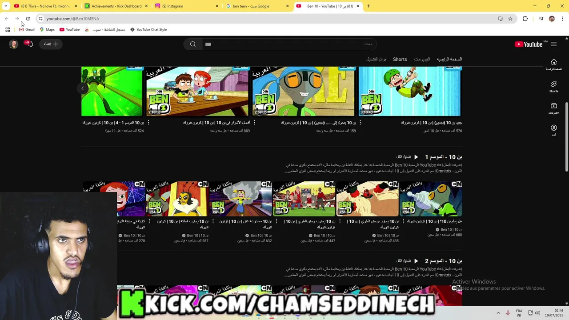This screenshot has width=569, height=320.
Task: Switch to the '7liwa - No love' tab
Action: click(x=46, y=6)
